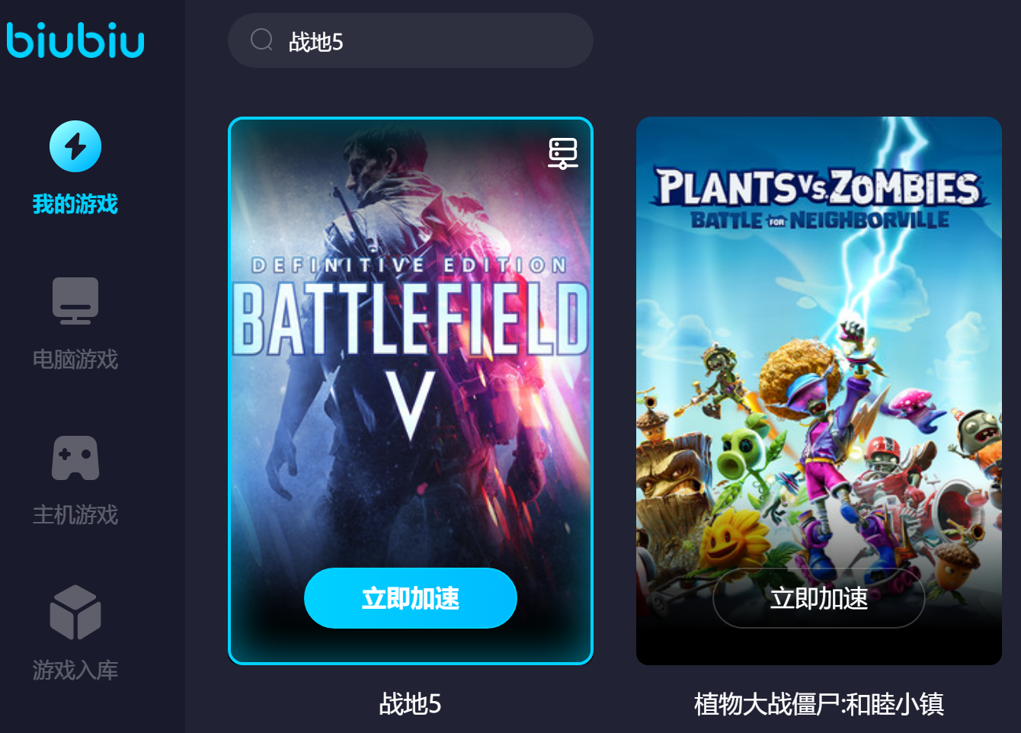Open the gamepad icon for console games
Image resolution: width=1021 pixels, height=733 pixels.
pyautogui.click(x=75, y=458)
